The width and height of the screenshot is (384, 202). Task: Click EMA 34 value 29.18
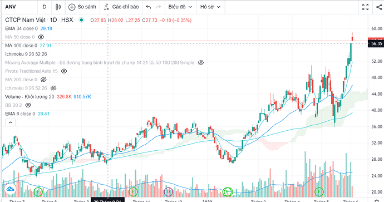click(x=46, y=28)
